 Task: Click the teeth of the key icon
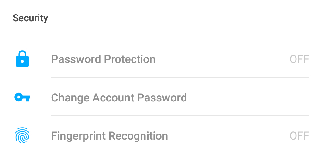(27, 99)
